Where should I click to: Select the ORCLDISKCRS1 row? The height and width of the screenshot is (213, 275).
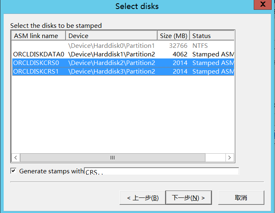(x=123, y=72)
